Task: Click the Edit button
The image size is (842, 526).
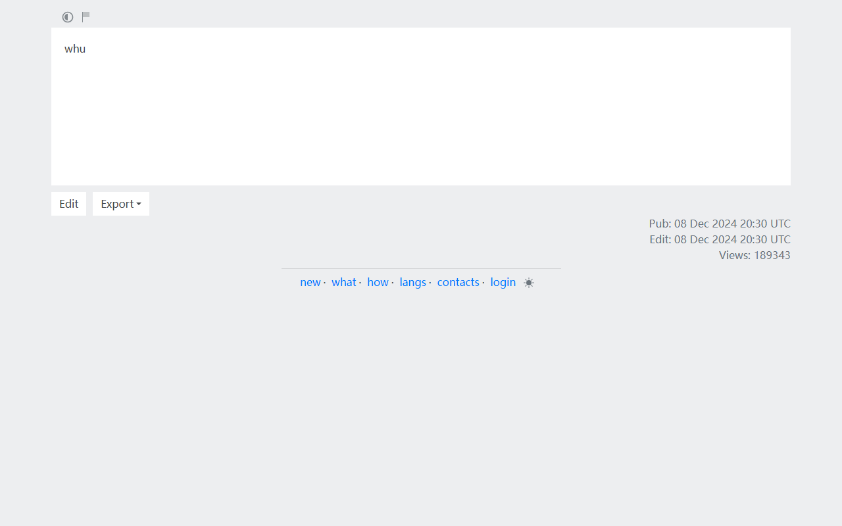Action: [x=68, y=204]
